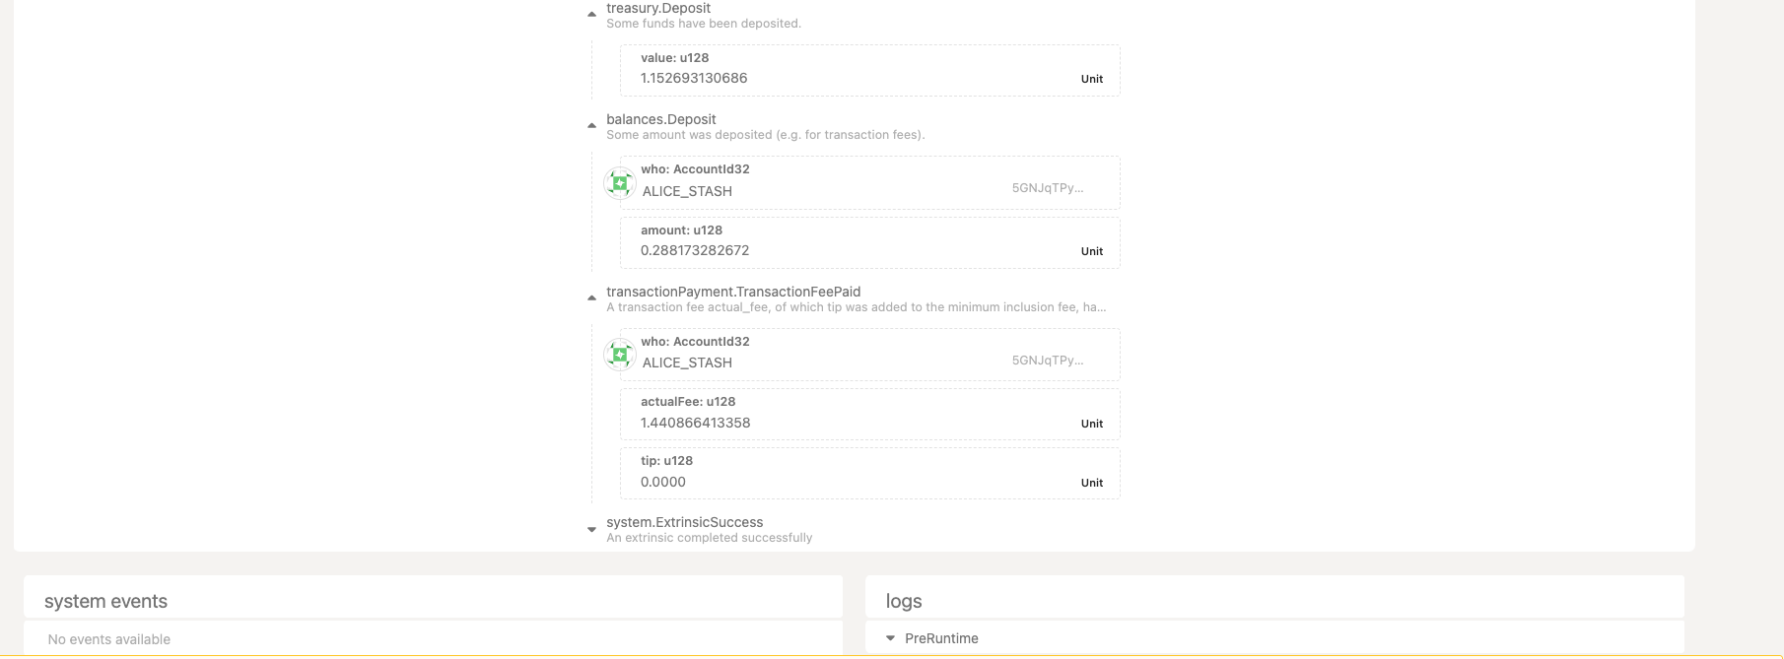Click the ALICE_STASH identicon in TransactionFeePaid
Image resolution: width=1784 pixels, height=659 pixels.
coord(620,355)
